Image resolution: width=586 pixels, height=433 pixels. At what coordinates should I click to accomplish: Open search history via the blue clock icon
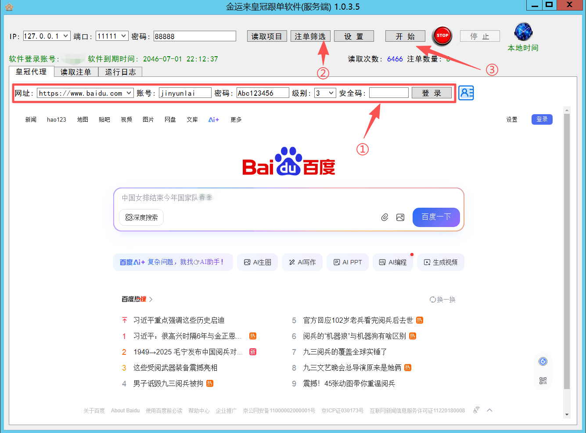[543, 361]
